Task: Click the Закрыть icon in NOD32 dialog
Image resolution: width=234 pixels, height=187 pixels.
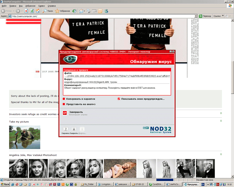Action: (x=74, y=129)
